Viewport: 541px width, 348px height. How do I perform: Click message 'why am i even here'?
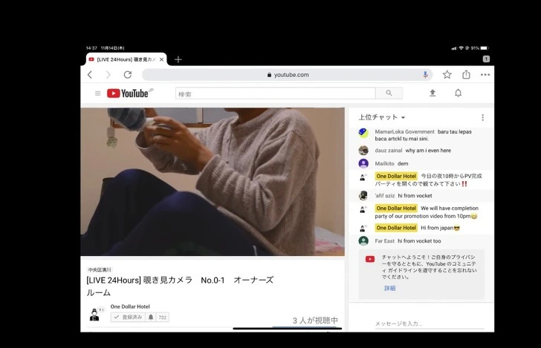pyautogui.click(x=428, y=150)
